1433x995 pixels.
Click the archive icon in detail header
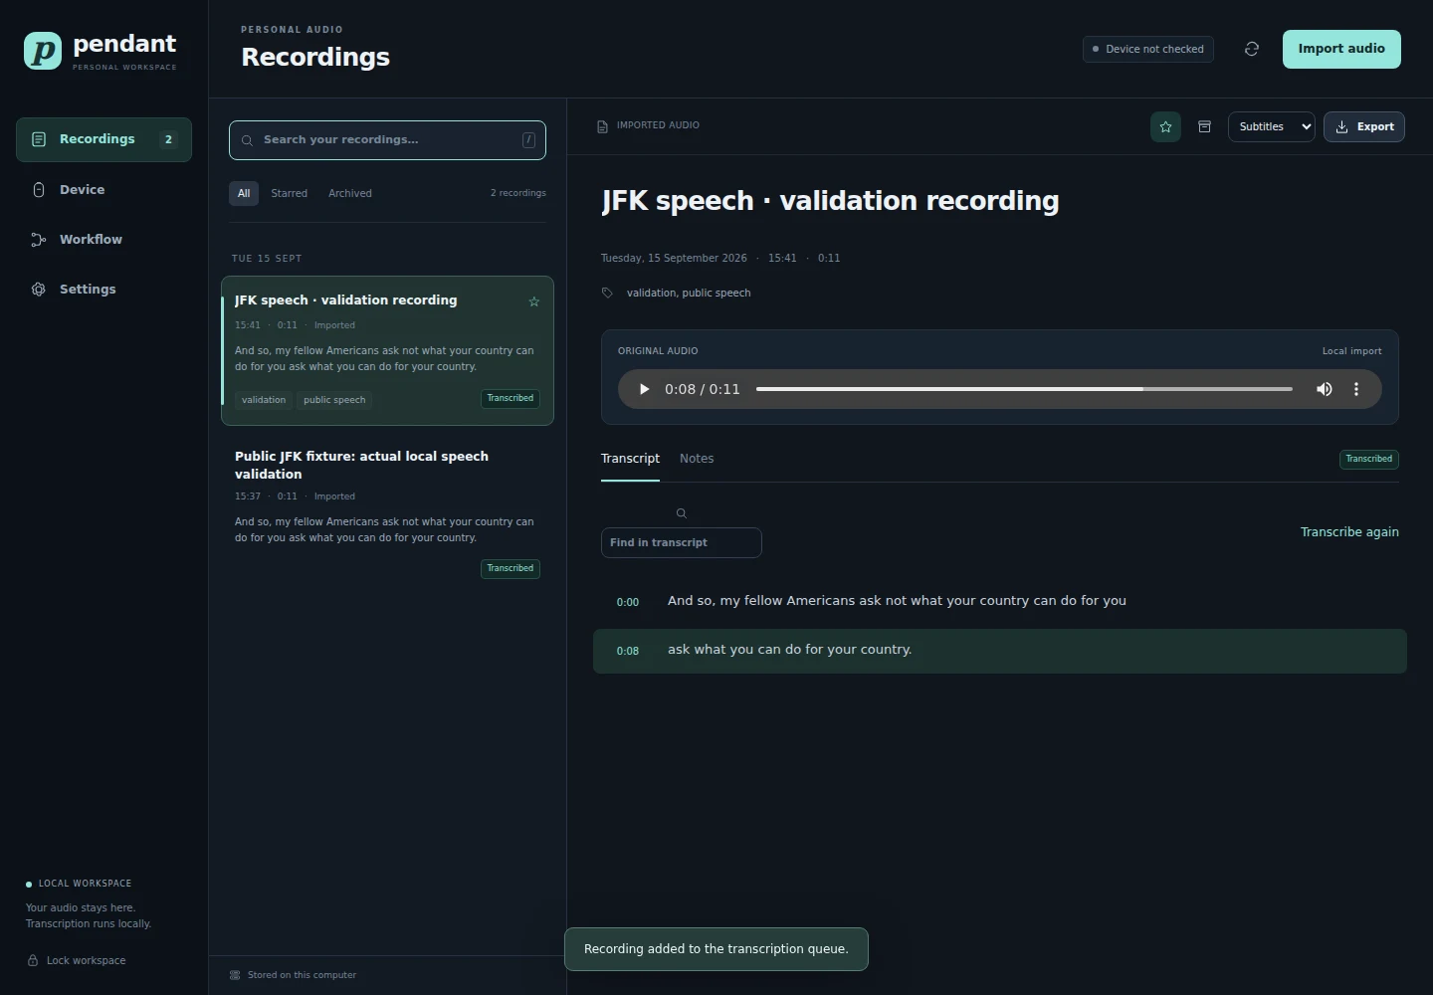click(1204, 126)
